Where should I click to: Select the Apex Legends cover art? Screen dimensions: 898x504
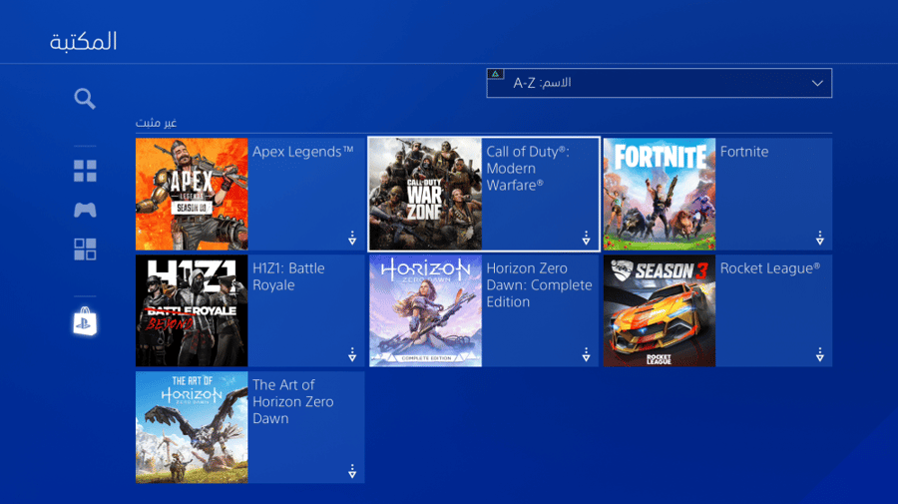pyautogui.click(x=192, y=194)
